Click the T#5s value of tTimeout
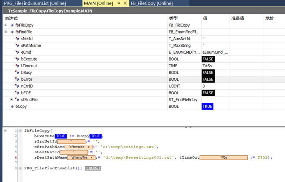This screenshot has width=285, height=182. [207, 66]
